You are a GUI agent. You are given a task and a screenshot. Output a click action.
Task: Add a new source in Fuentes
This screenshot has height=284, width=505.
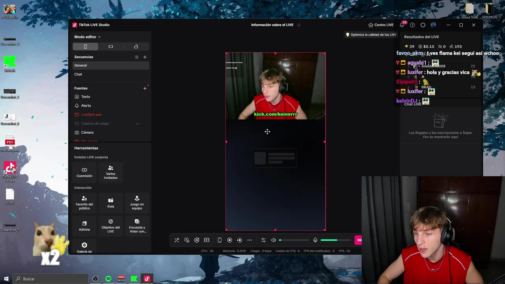(145, 88)
